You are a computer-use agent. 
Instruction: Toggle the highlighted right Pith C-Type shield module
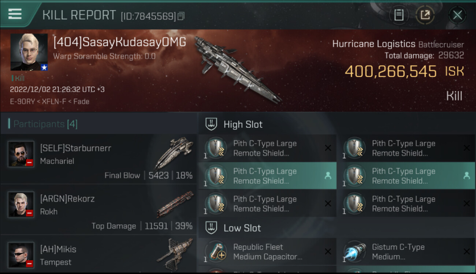point(406,176)
